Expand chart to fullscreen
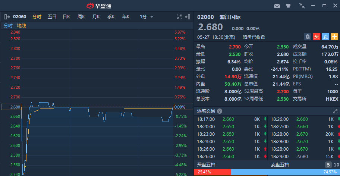The width and height of the screenshot is (340, 176). coord(179,17)
